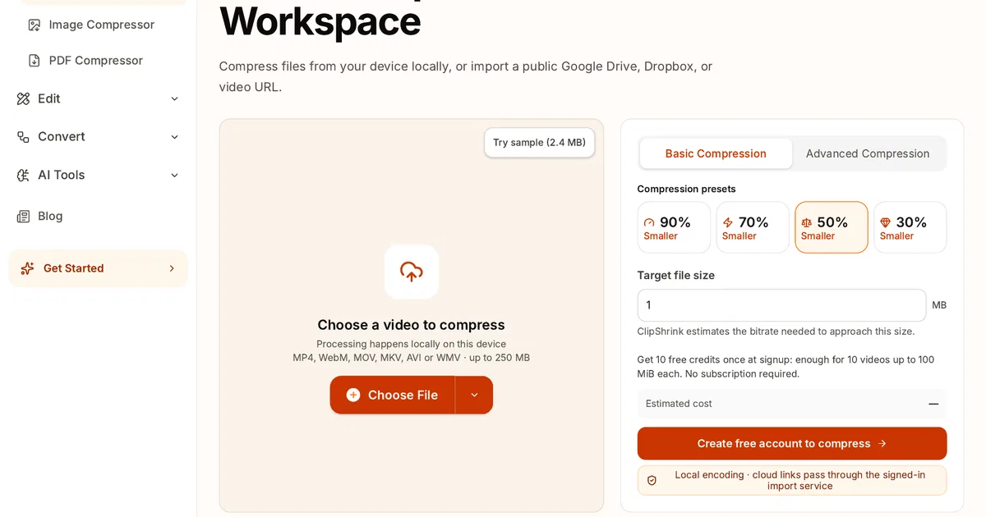Viewport: 986px width, 517px height.
Task: Open PDF Compressor from the sidebar
Action: [x=98, y=61]
